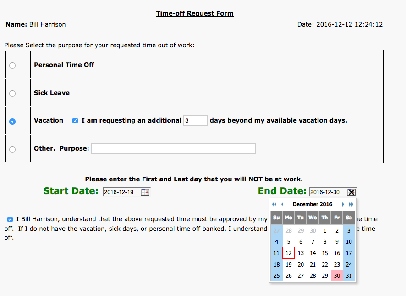Select the Other purpose radio button
Image resolution: width=406 pixels, height=296 pixels.
12,149
